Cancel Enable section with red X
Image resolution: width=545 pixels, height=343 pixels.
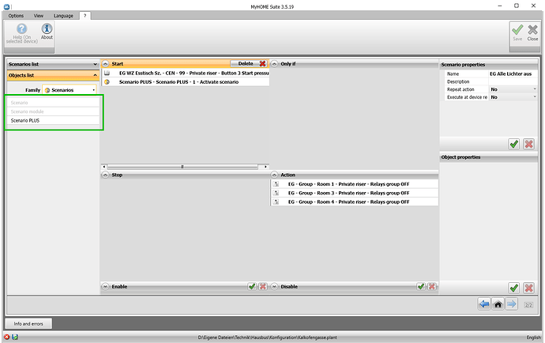263,286
